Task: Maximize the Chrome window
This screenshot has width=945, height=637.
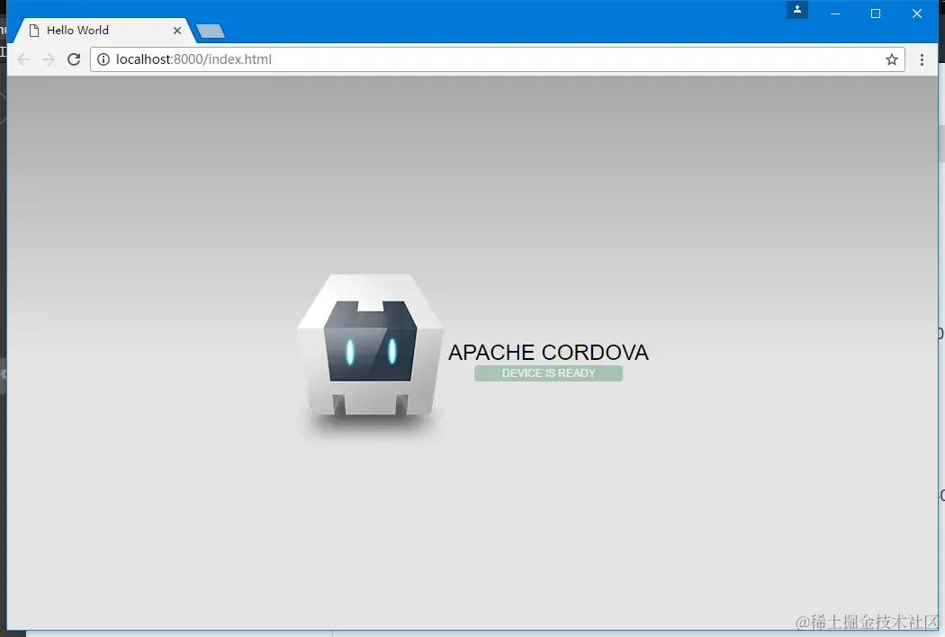Action: point(876,13)
